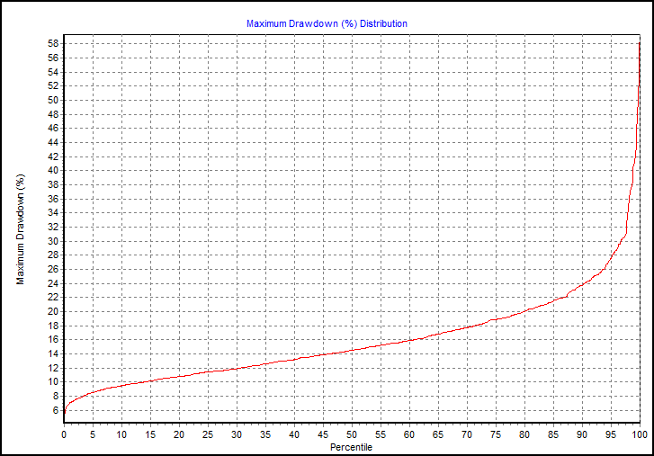This screenshot has width=654, height=456.
Task: Click y-axis tick value 12
Action: click(53, 368)
